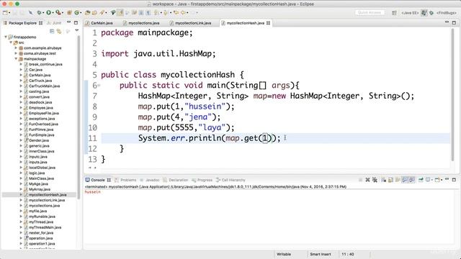This screenshot has width=461, height=259.
Task: Click Next Annotation arrow icon
Action: (x=156, y=13)
